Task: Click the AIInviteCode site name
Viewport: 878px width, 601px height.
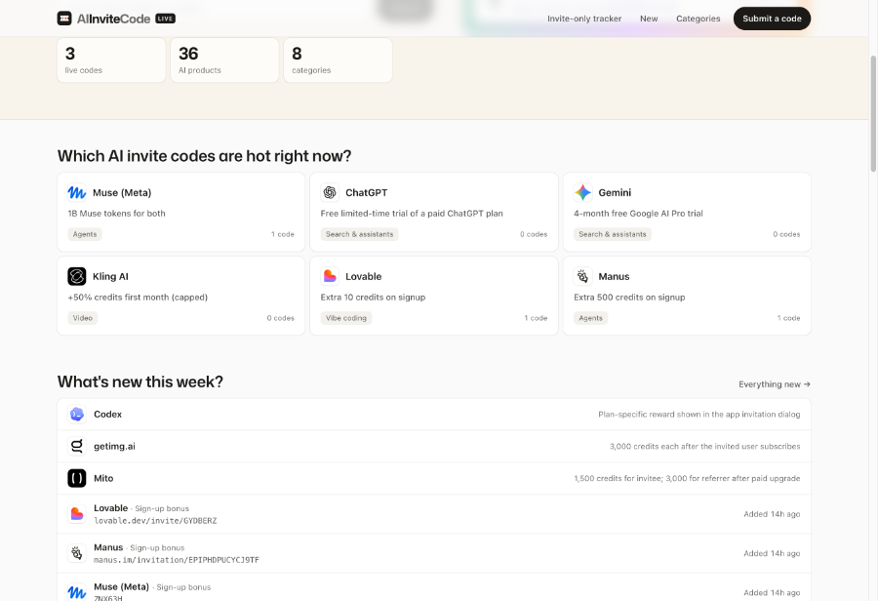Action: [113, 19]
